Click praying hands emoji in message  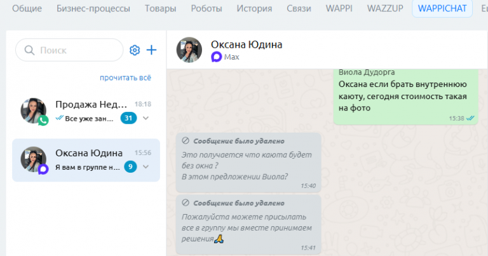[219, 239]
